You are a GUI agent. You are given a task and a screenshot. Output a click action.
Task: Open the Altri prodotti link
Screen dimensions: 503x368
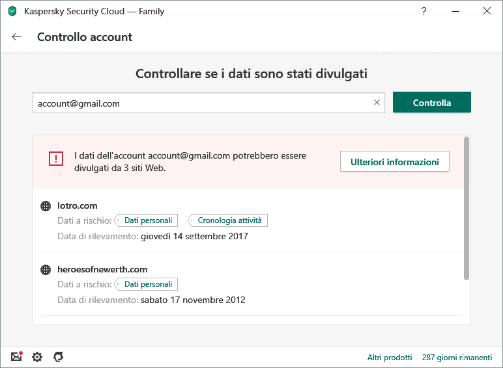(390, 358)
